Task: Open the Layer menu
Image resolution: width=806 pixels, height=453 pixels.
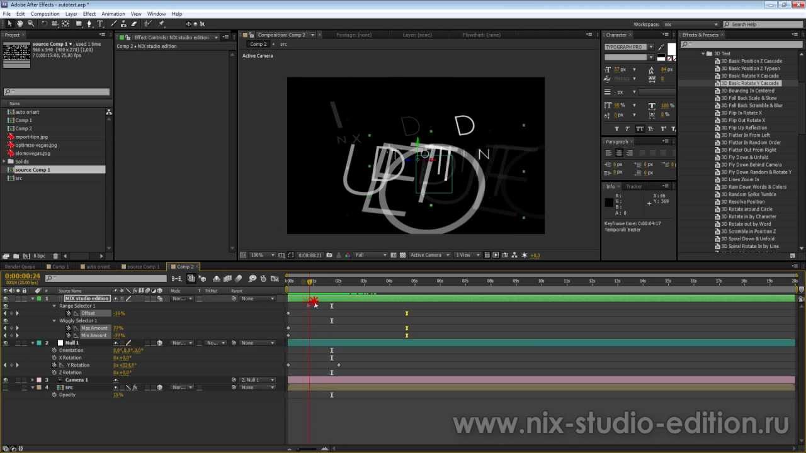Action: tap(71, 14)
